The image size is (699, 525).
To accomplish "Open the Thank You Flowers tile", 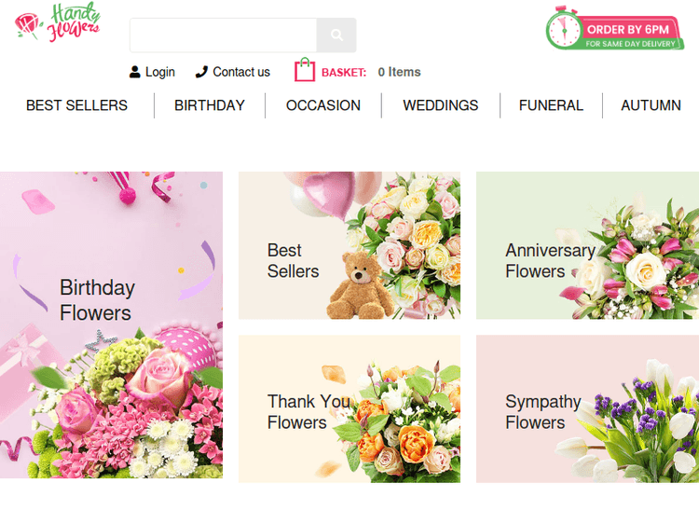I will click(x=349, y=408).
